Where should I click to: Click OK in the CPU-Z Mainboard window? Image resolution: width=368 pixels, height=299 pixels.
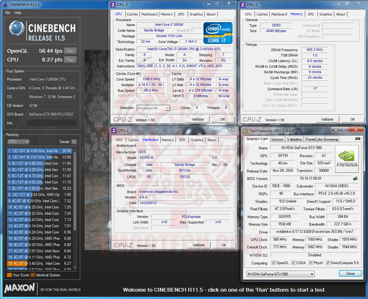click(x=224, y=245)
